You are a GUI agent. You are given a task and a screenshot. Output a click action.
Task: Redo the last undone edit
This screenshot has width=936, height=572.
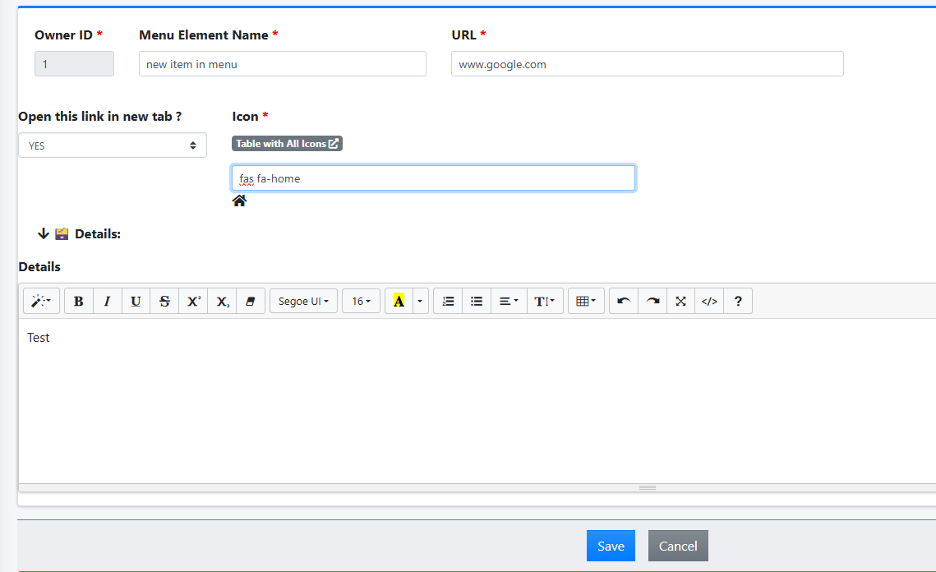(x=652, y=302)
